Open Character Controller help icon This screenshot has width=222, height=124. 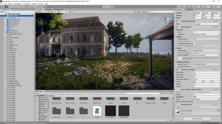214,70
